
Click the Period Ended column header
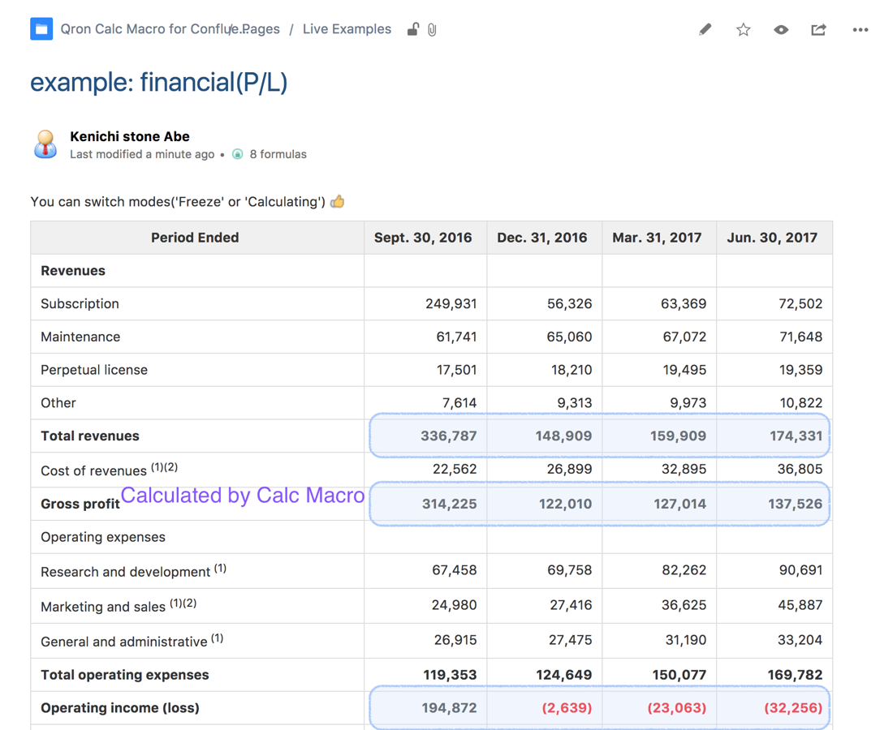tap(195, 238)
